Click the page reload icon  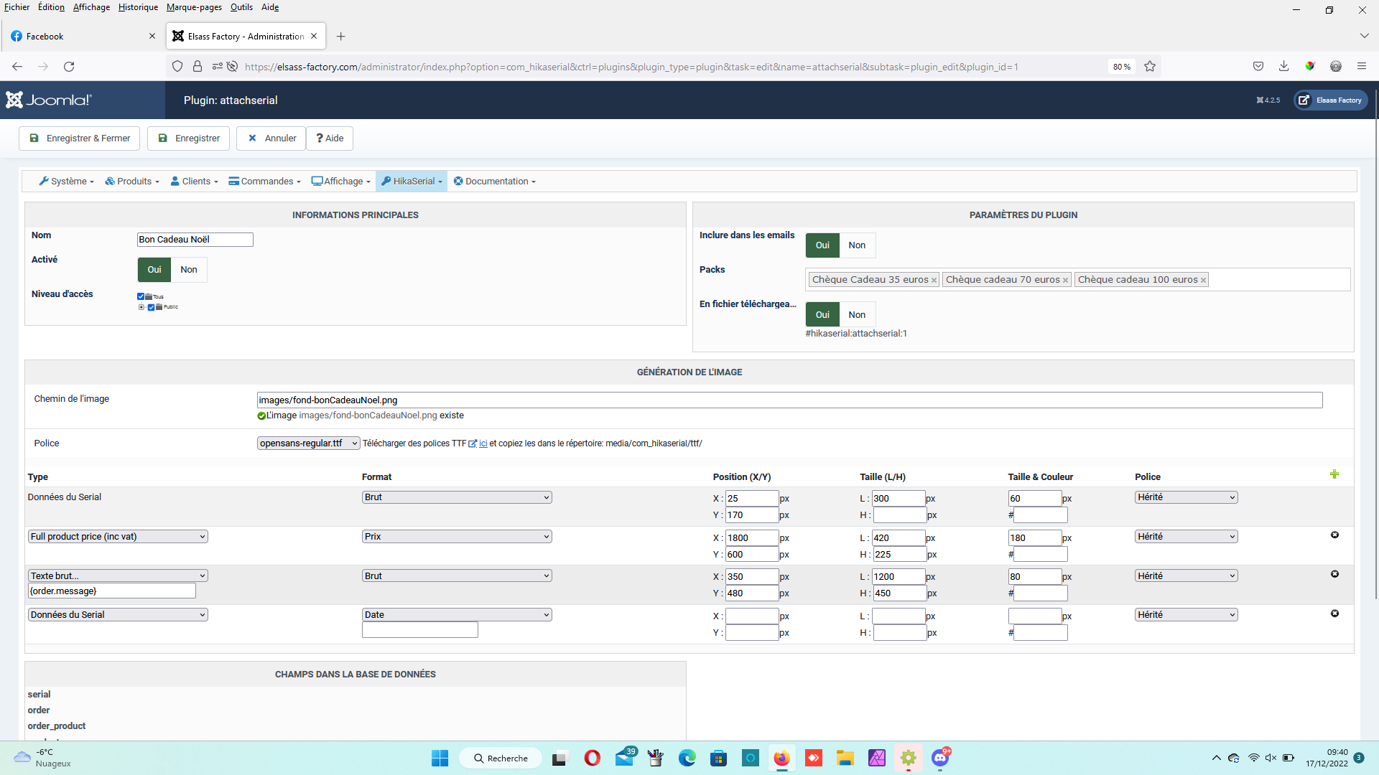(69, 67)
